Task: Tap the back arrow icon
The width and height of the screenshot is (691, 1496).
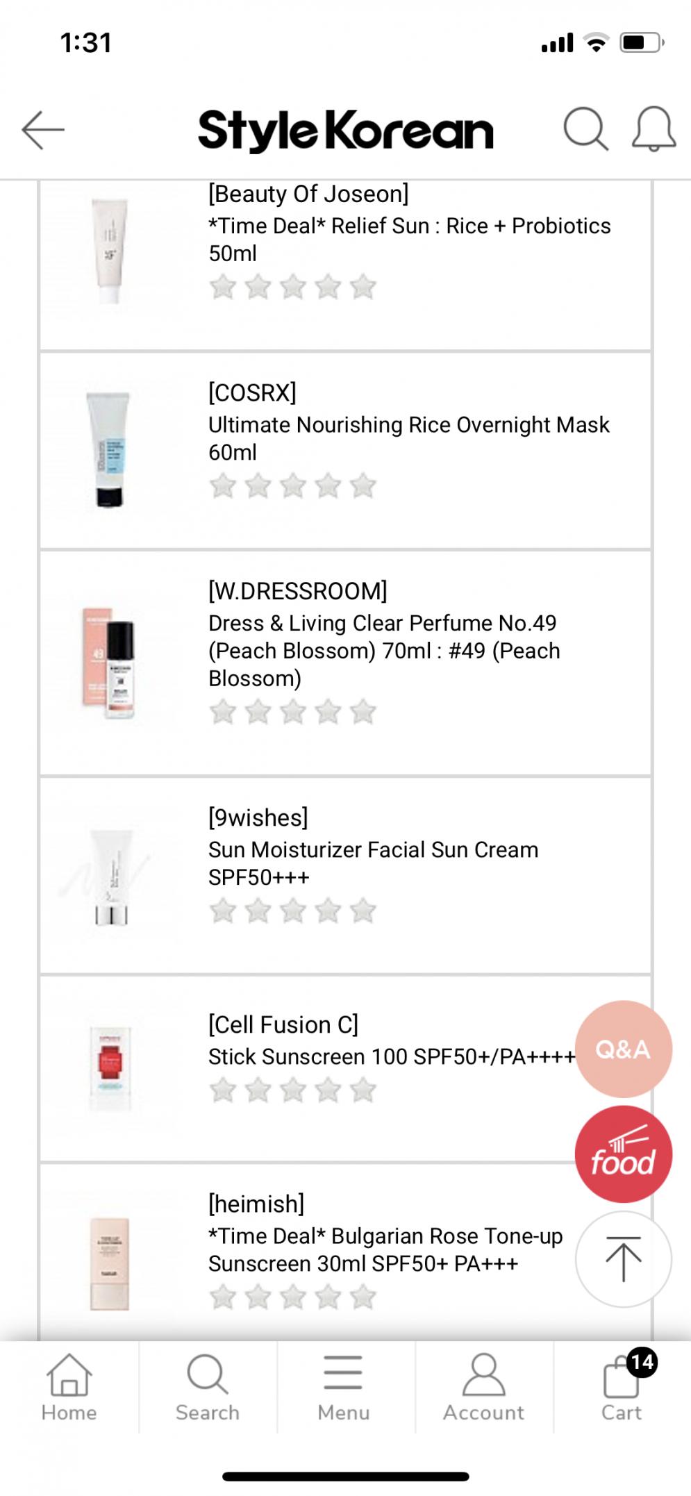Action: point(43,130)
